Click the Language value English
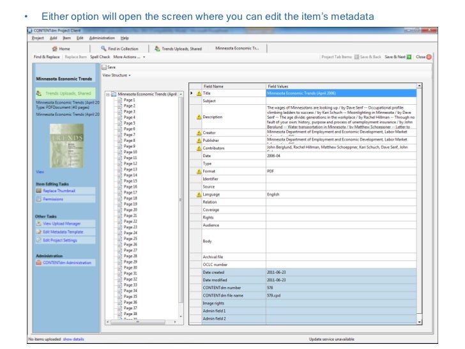Viewport: 465px width, 349px height. pos(273,194)
